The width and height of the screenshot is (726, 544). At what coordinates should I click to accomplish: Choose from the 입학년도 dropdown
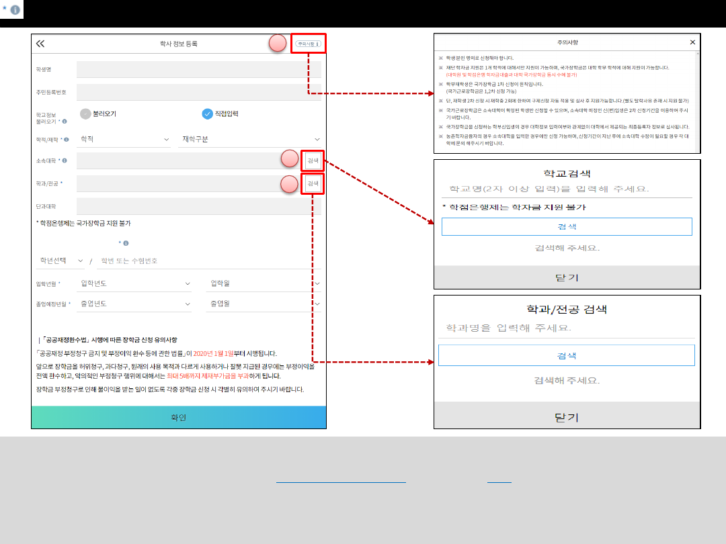click(134, 283)
